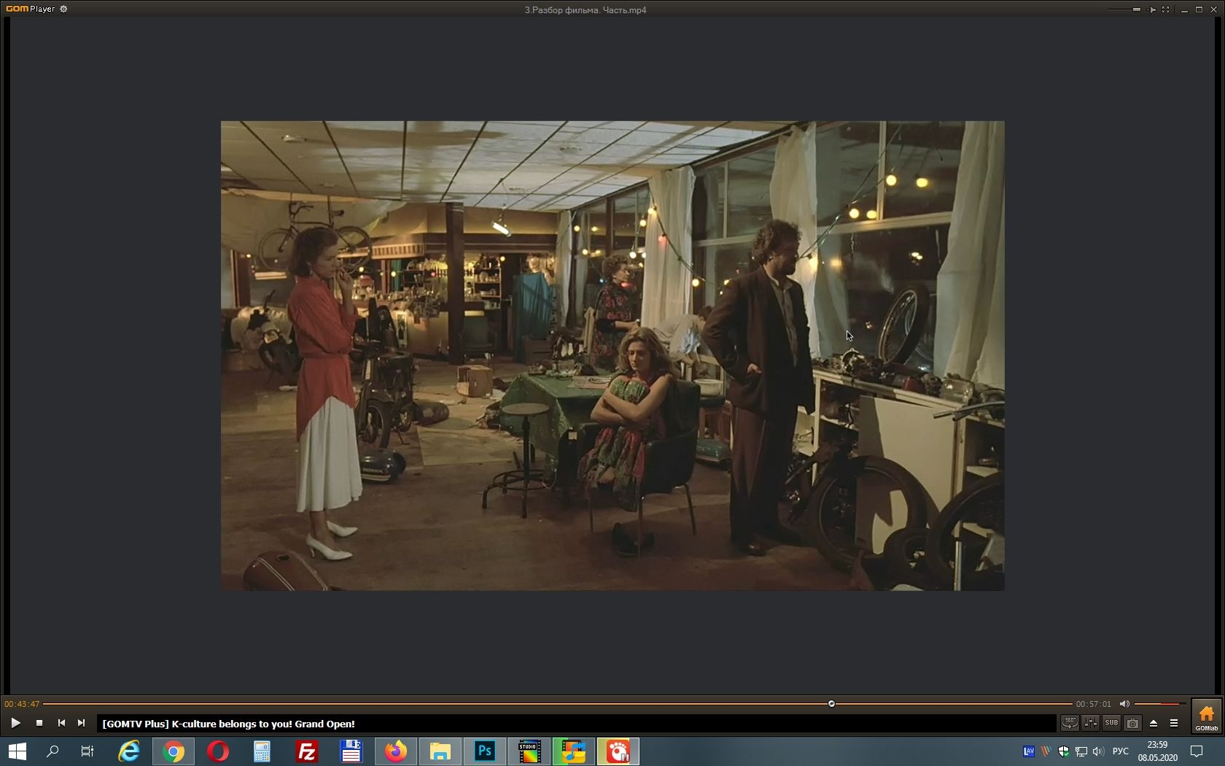Open GOM Player settings gear icon
1225x766 pixels.
coord(63,9)
